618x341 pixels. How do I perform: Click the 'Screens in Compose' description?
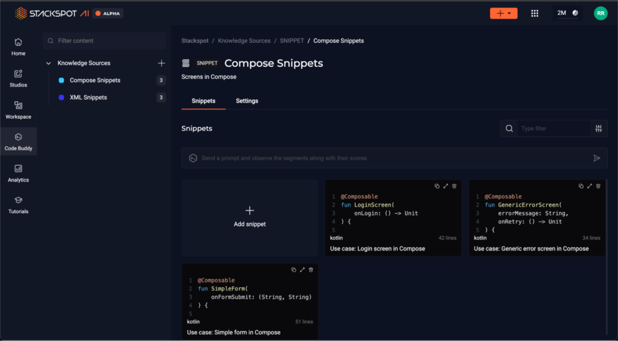209,77
